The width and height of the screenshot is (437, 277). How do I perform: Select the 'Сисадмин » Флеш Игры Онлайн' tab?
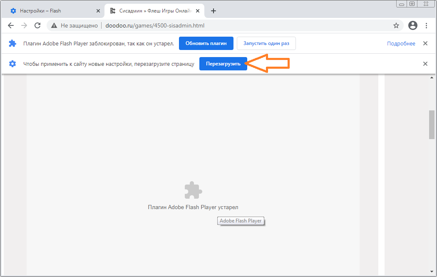click(154, 11)
